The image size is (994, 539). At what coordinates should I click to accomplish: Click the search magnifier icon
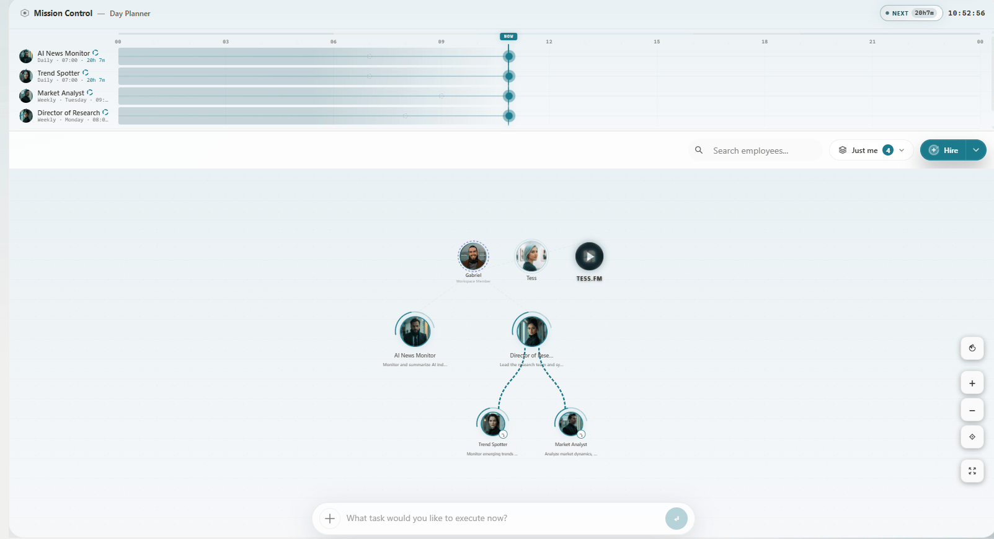pyautogui.click(x=699, y=150)
